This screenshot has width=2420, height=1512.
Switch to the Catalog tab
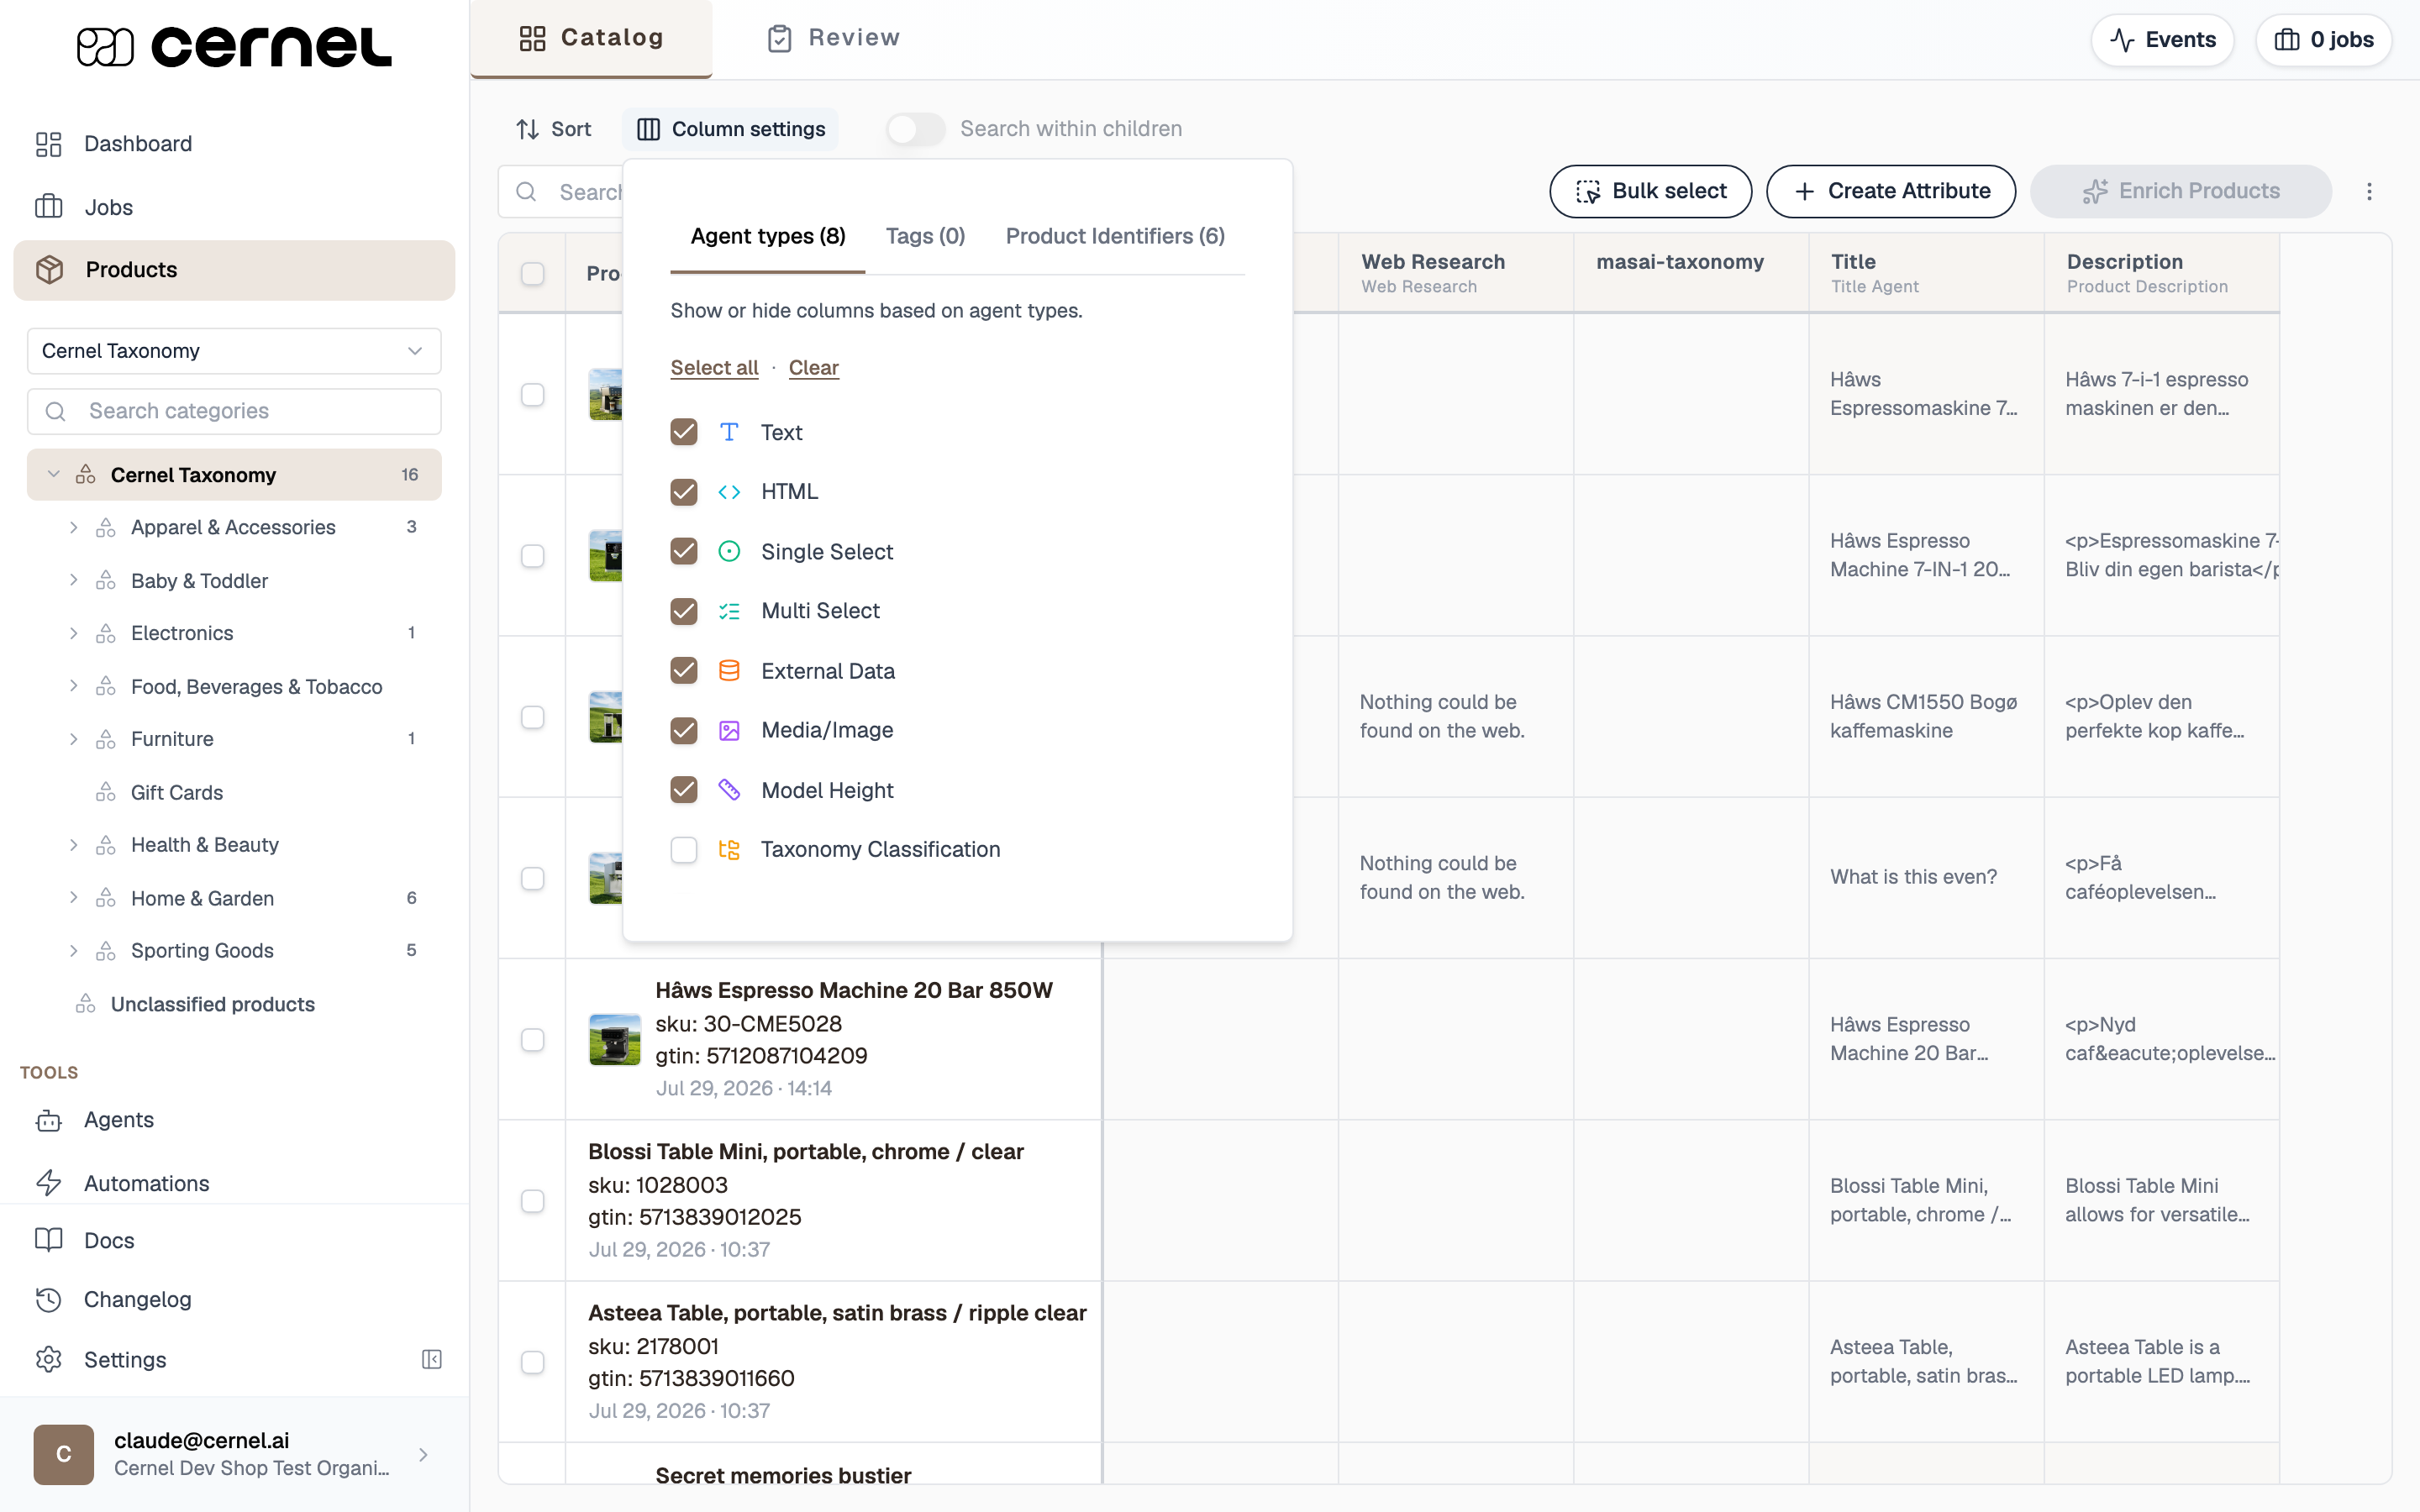[x=591, y=38]
